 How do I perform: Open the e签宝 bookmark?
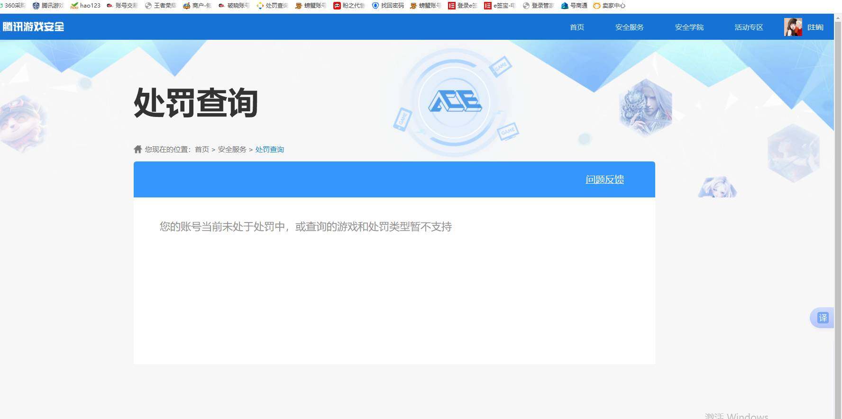pos(500,6)
